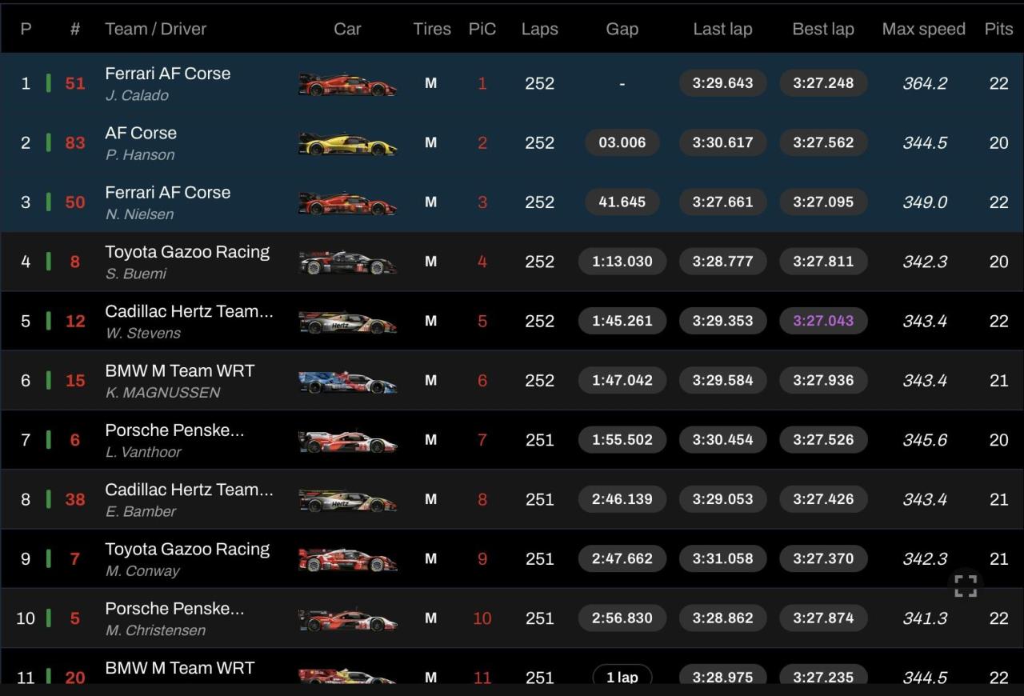
Task: Click the '1 lap' gap badge
Action: 622,677
